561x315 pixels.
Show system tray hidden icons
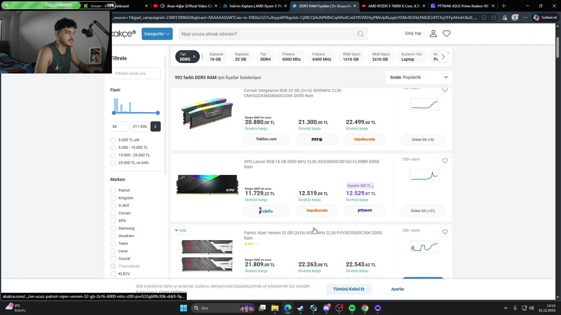(505, 308)
